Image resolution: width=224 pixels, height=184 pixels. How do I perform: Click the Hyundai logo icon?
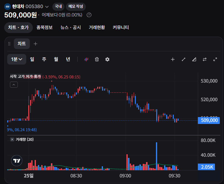(x=8, y=7)
